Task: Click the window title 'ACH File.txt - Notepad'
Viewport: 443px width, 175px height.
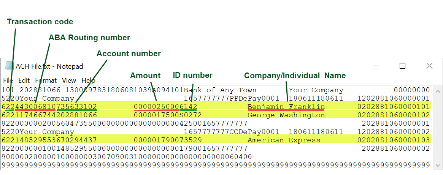Action: coord(49,66)
